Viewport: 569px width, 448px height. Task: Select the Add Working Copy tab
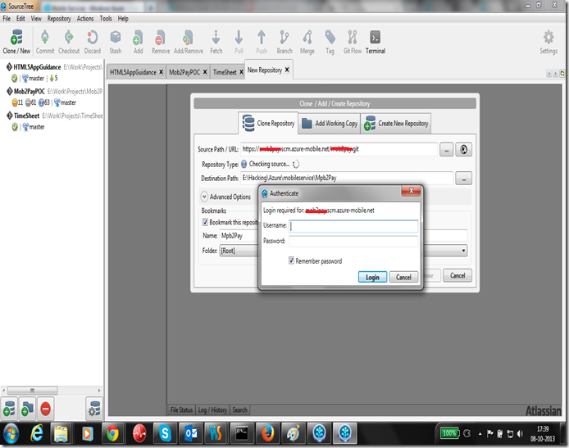pyautogui.click(x=329, y=124)
